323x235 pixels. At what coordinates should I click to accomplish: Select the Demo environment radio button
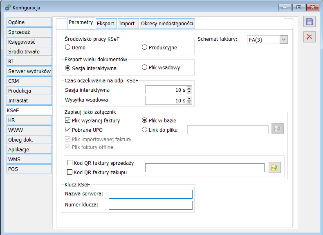click(67, 47)
